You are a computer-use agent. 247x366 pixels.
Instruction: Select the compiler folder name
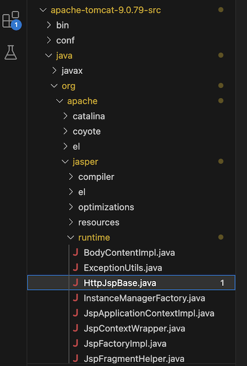(x=96, y=177)
